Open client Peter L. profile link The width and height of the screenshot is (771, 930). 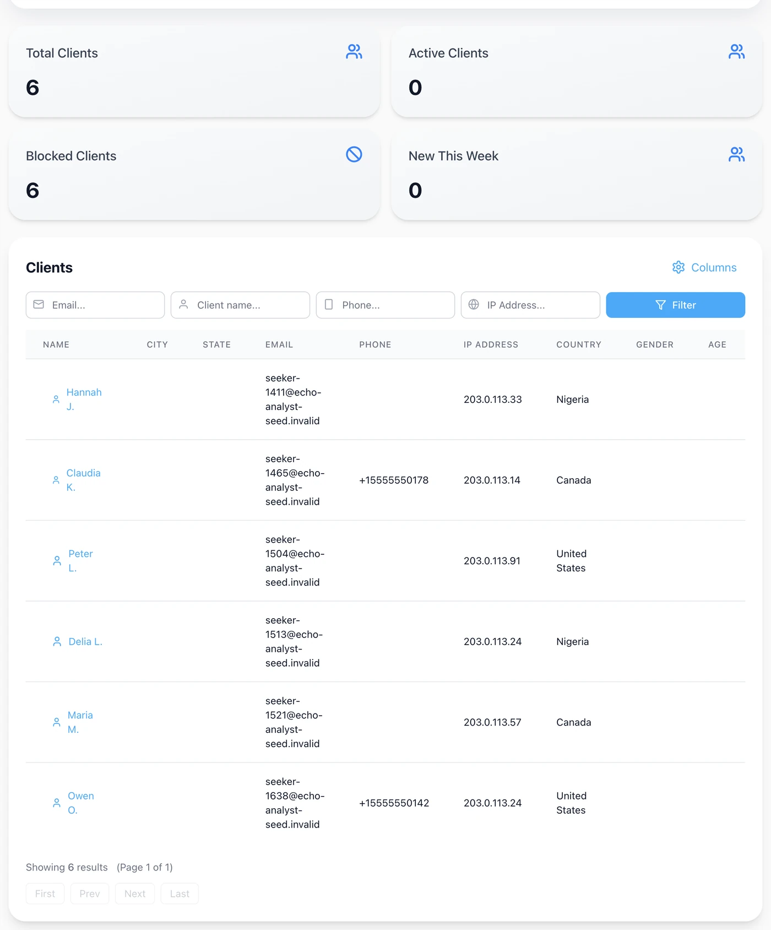(x=80, y=561)
